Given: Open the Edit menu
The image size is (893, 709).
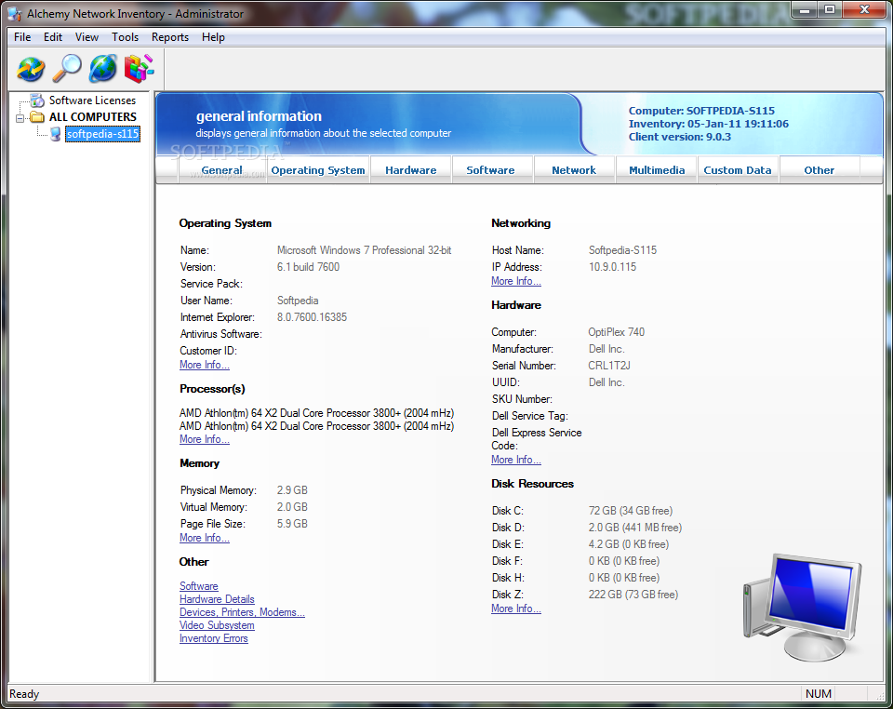Looking at the screenshot, I should (53, 37).
